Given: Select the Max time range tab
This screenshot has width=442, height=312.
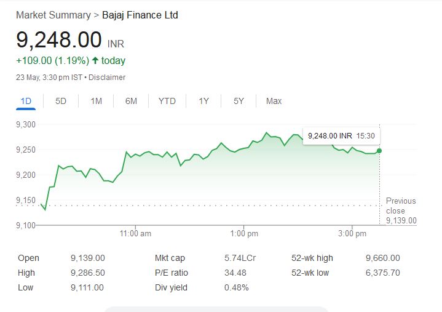Looking at the screenshot, I should pos(274,101).
